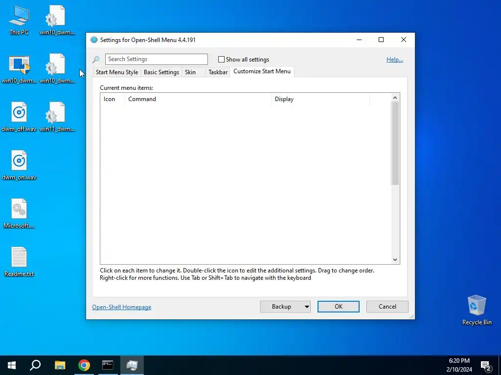501x375 pixels.
Task: Click the Command column header
Action: [x=198, y=99]
